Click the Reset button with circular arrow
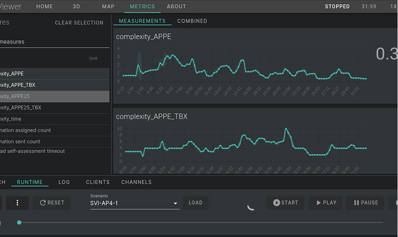Image resolution: width=398 pixels, height=237 pixels. pyautogui.click(x=52, y=203)
